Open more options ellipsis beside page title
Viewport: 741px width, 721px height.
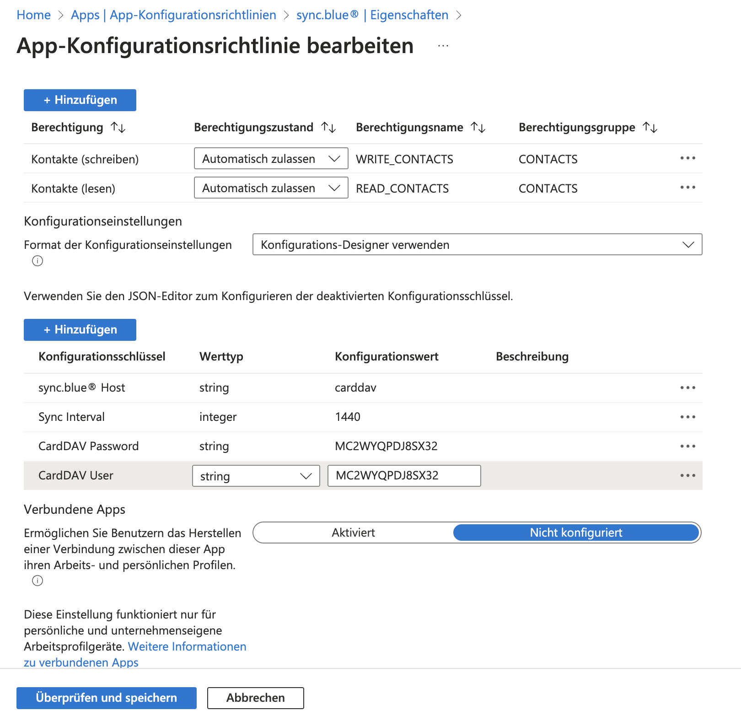(x=443, y=46)
